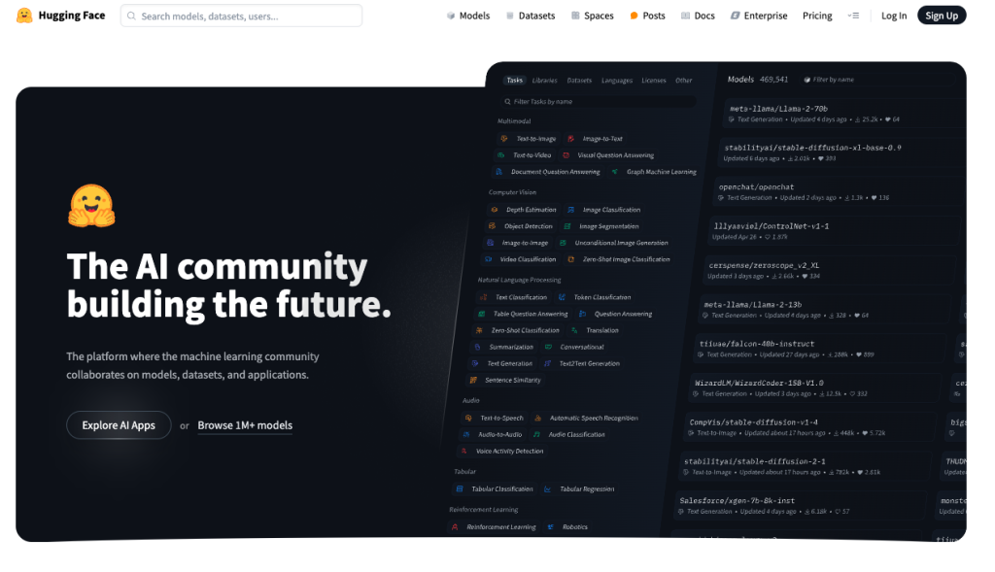The width and height of the screenshot is (995, 572).
Task: Click the Audio Classification task icon
Action: click(x=536, y=434)
